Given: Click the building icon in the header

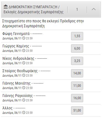Looking at the screenshot, I should 6,7.
